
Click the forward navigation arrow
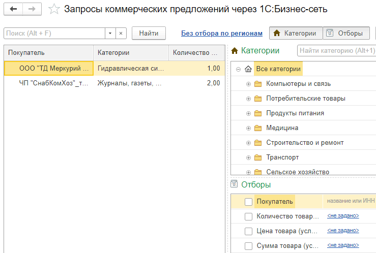[32, 9]
